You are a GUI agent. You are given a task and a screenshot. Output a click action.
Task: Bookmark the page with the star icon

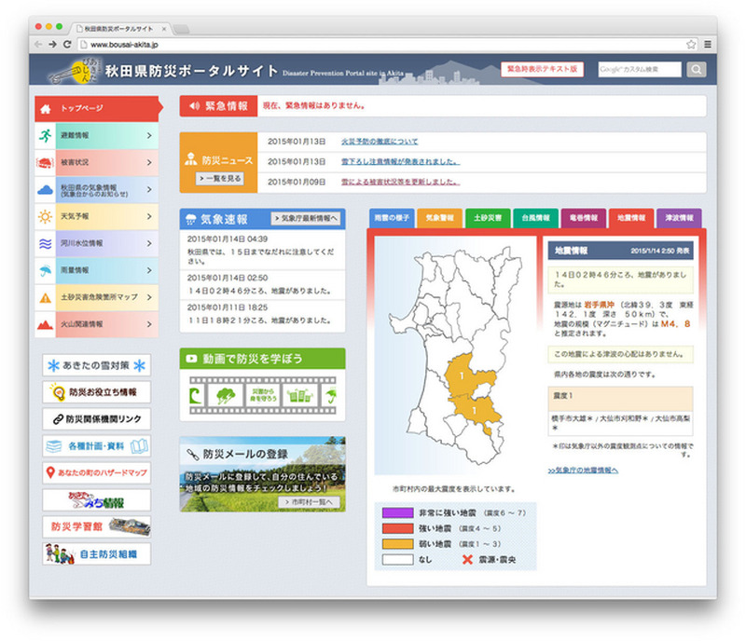tap(691, 45)
